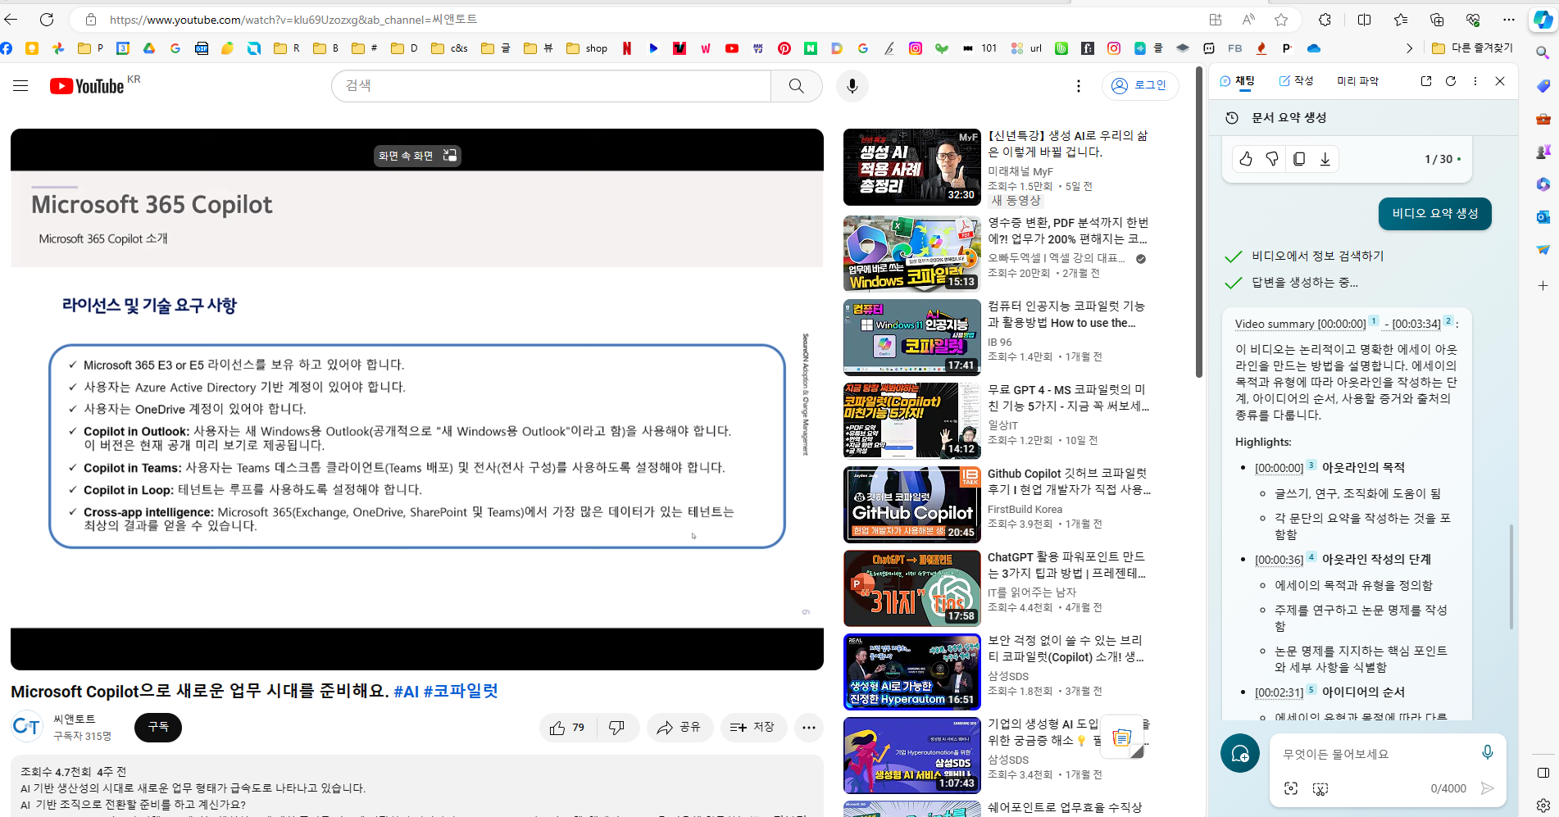Jump to [00:00:36] timestamp in summary
The height and width of the screenshot is (817, 1559).
1279,560
